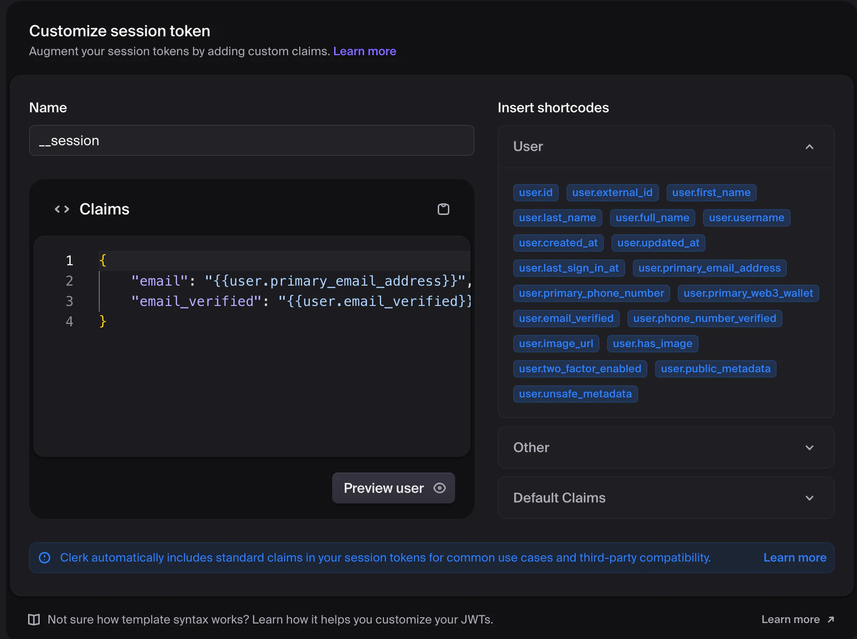Click into the Claims code editor line 2
Screen dimensions: 857x639
pos(285,281)
